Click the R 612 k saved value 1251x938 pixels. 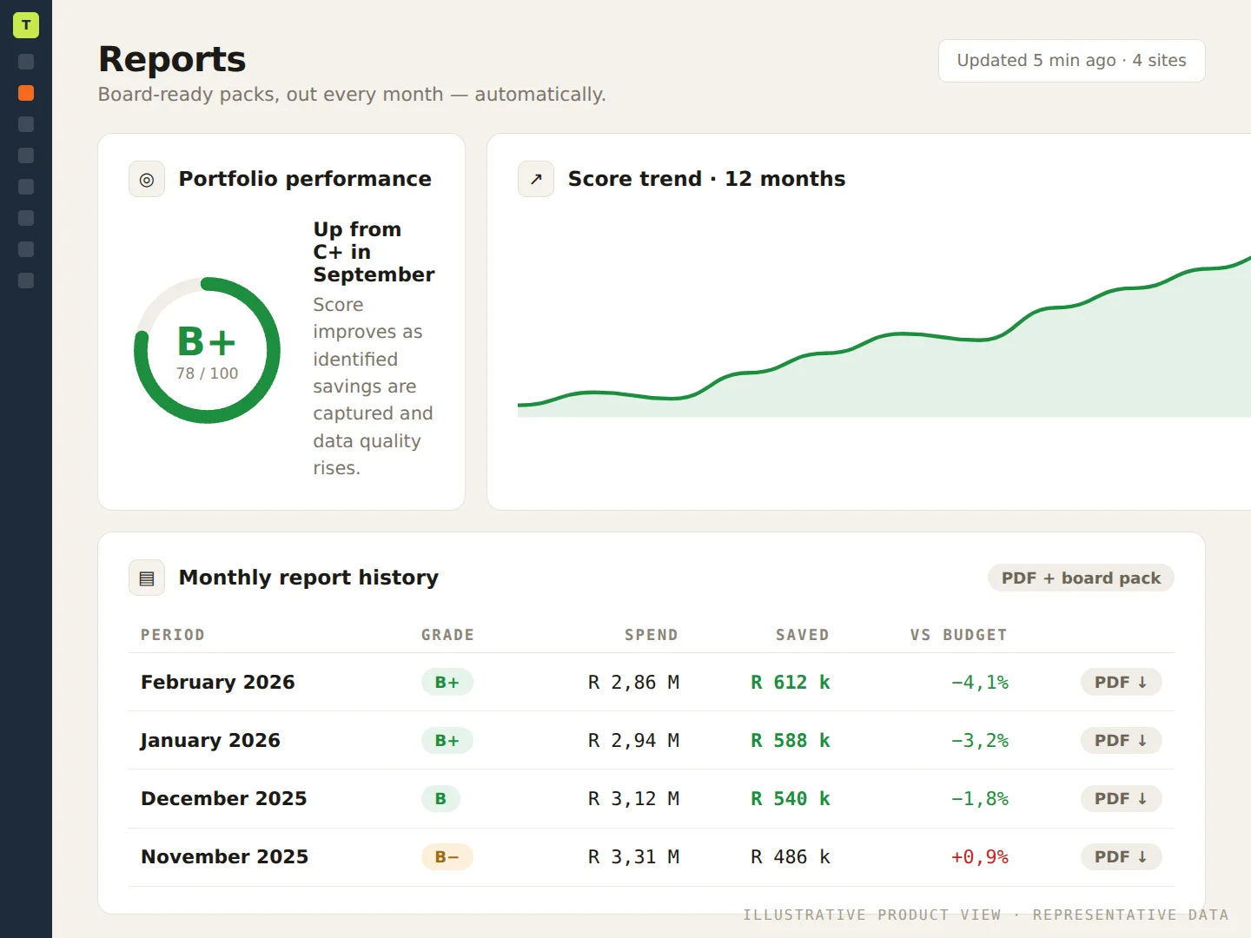791,683
